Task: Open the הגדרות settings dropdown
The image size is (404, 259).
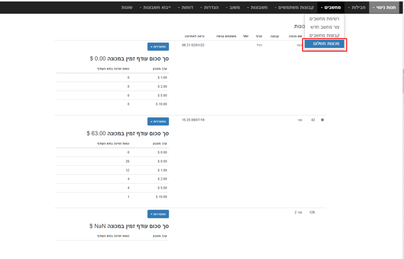Action: point(209,7)
